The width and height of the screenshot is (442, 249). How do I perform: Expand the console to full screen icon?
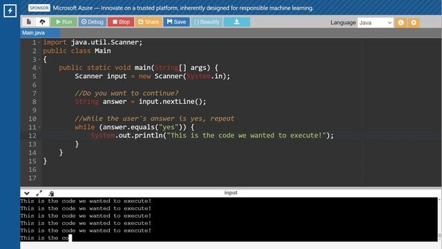click(39, 194)
